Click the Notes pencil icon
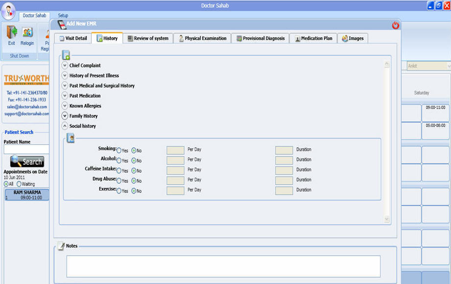451x284 pixels. click(x=61, y=246)
